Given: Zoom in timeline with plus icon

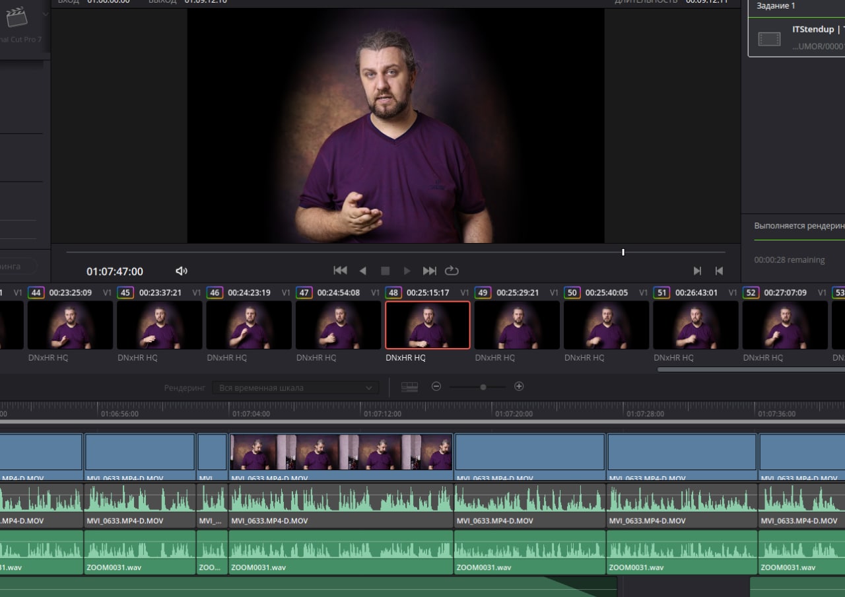Looking at the screenshot, I should click(x=519, y=386).
